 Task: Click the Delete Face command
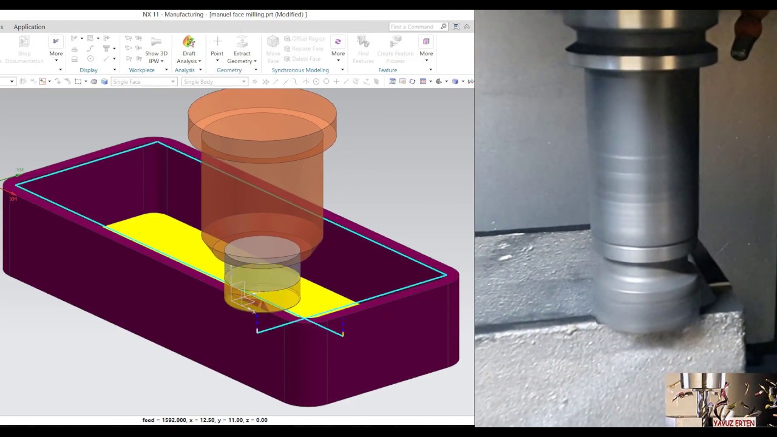pyautogui.click(x=302, y=59)
